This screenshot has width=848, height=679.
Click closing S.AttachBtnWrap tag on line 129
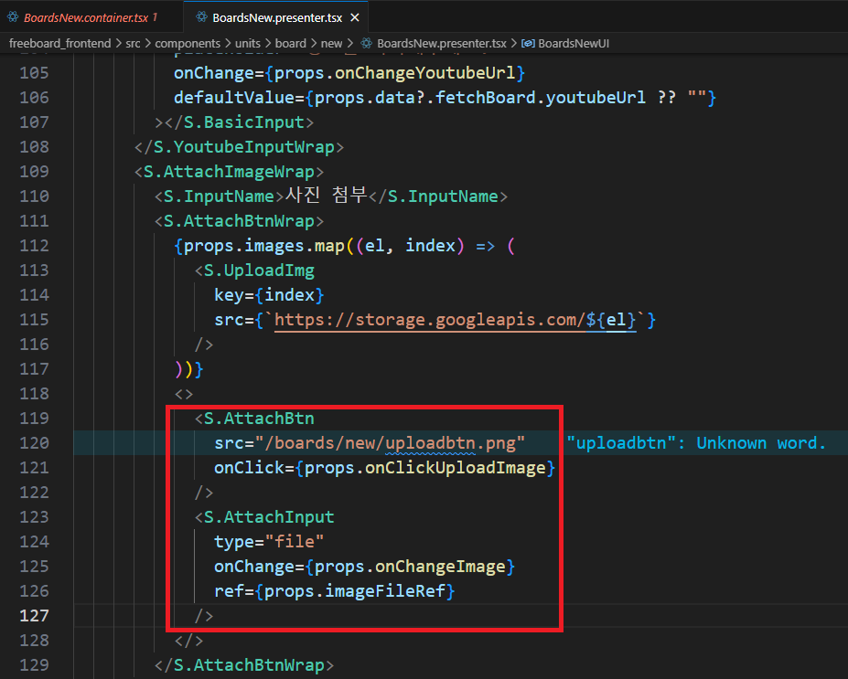pyautogui.click(x=244, y=665)
